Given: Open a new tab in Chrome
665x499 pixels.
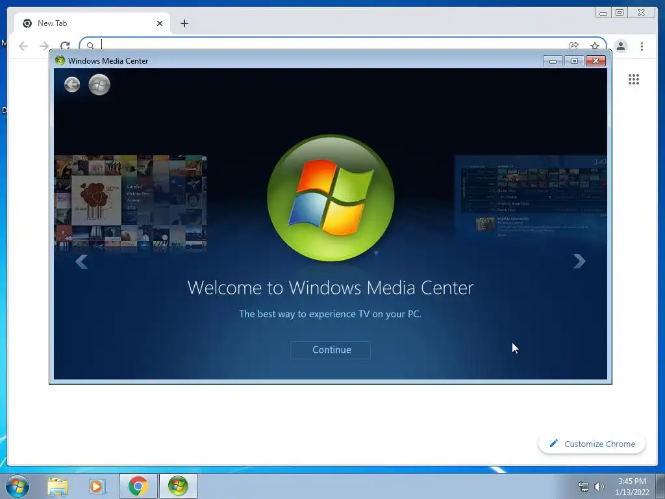Looking at the screenshot, I should pyautogui.click(x=184, y=23).
